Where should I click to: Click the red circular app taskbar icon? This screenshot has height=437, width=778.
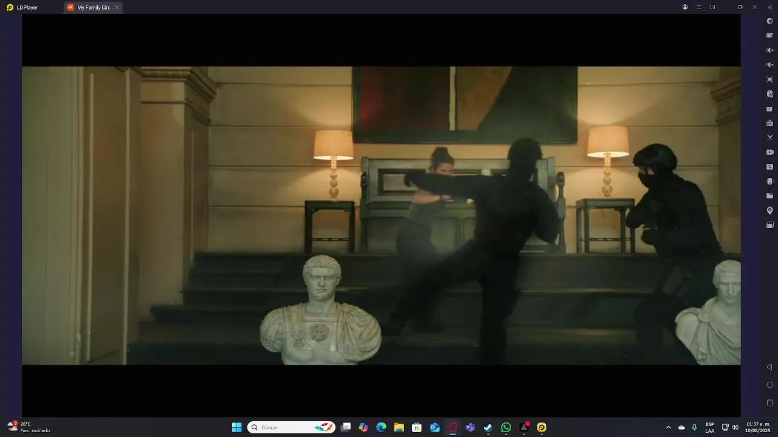[x=452, y=427]
